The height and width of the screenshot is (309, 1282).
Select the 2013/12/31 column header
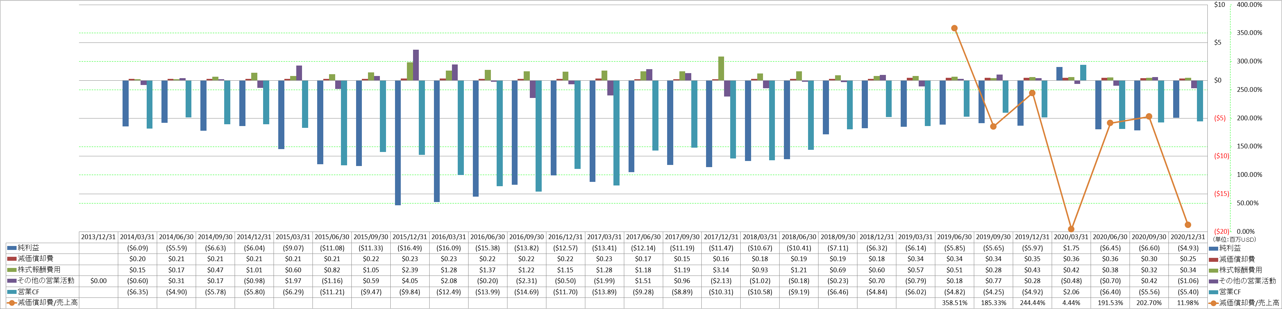pos(98,237)
